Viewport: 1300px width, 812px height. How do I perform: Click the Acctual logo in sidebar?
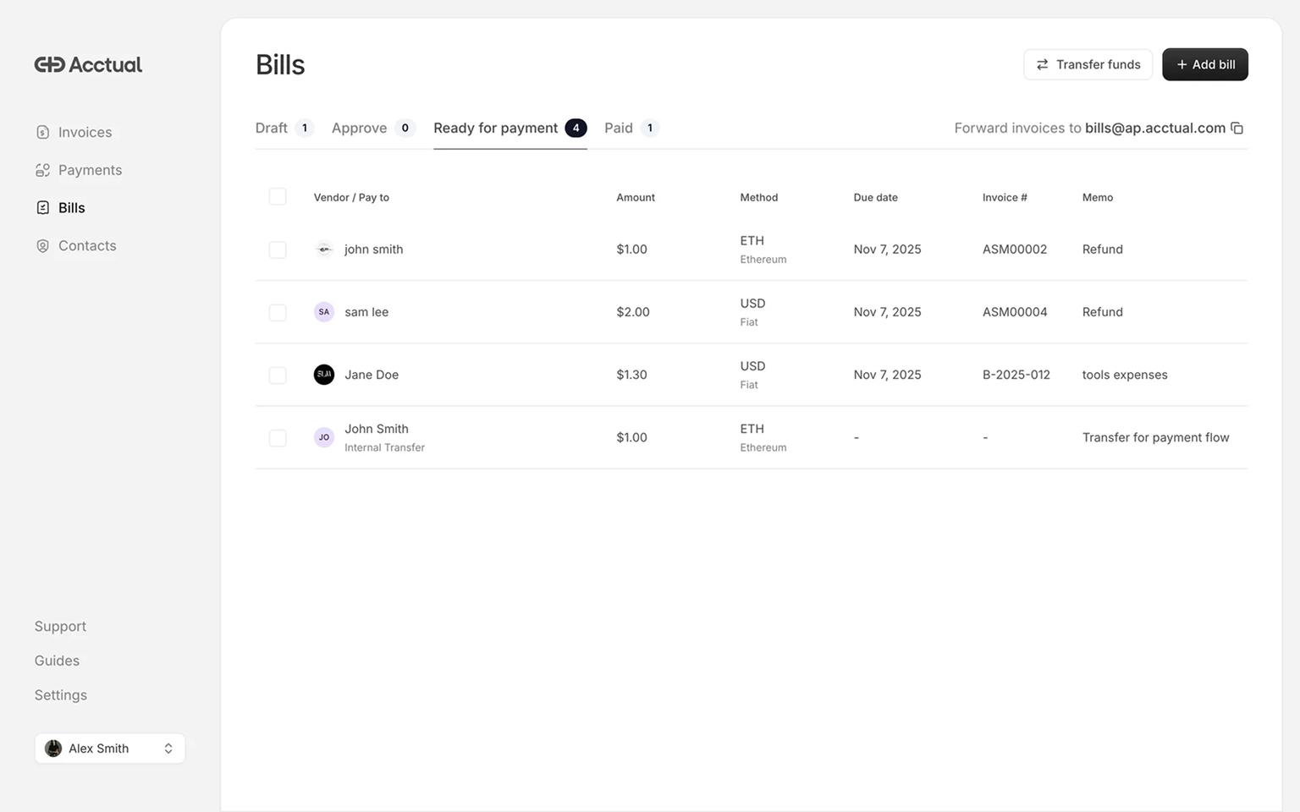tap(88, 65)
